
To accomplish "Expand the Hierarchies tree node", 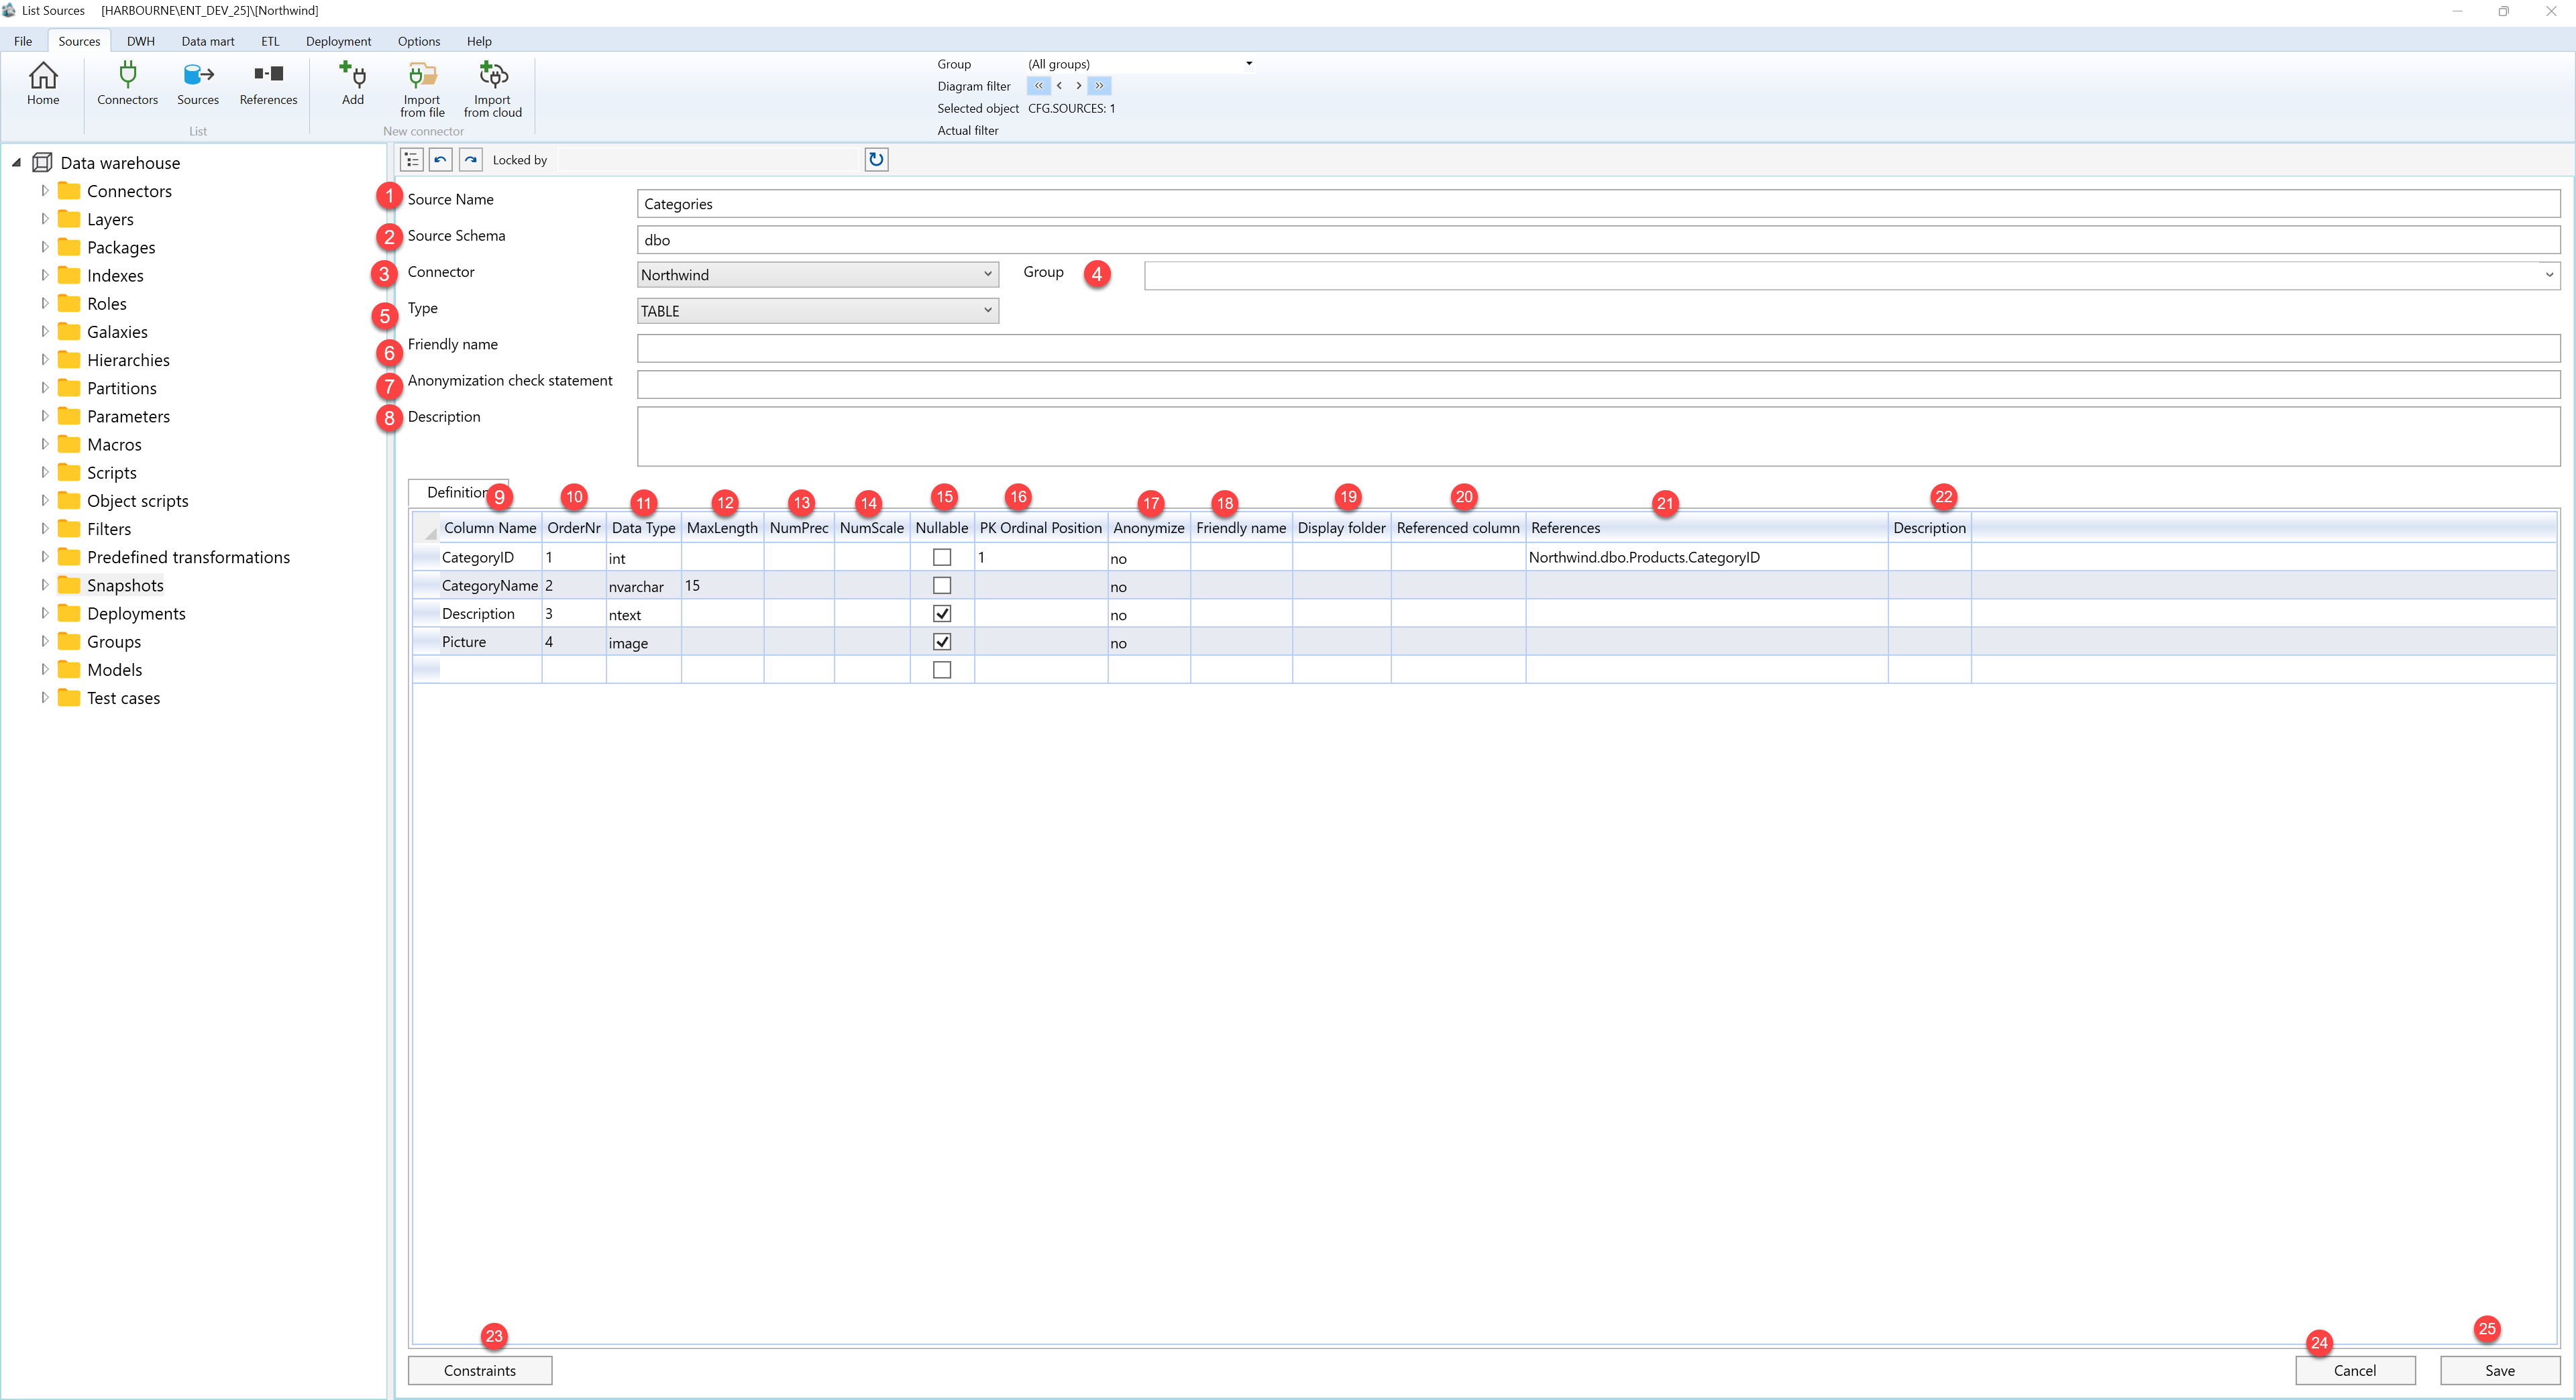I will coord(44,359).
